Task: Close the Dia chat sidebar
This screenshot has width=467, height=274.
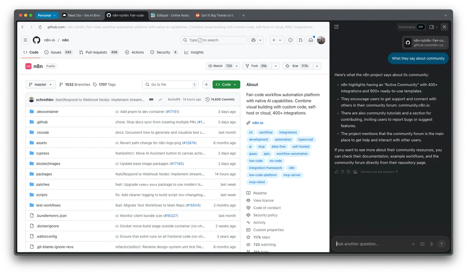Action: (444, 27)
